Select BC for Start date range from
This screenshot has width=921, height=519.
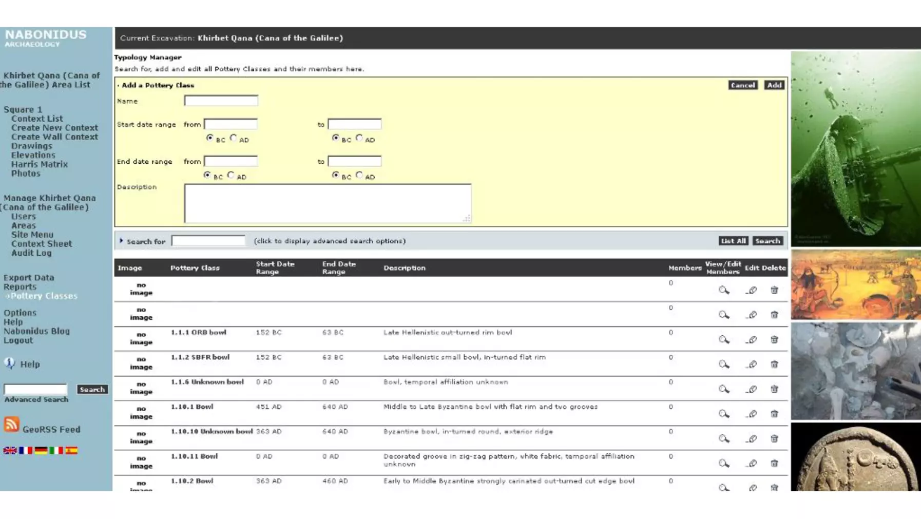[209, 138]
